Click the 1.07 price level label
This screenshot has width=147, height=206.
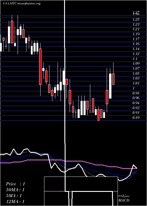[136, 69]
